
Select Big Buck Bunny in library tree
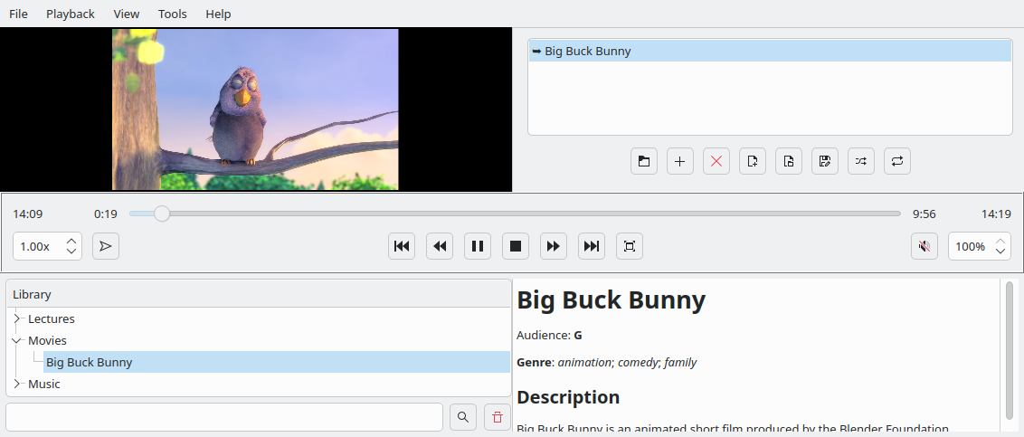277,362
